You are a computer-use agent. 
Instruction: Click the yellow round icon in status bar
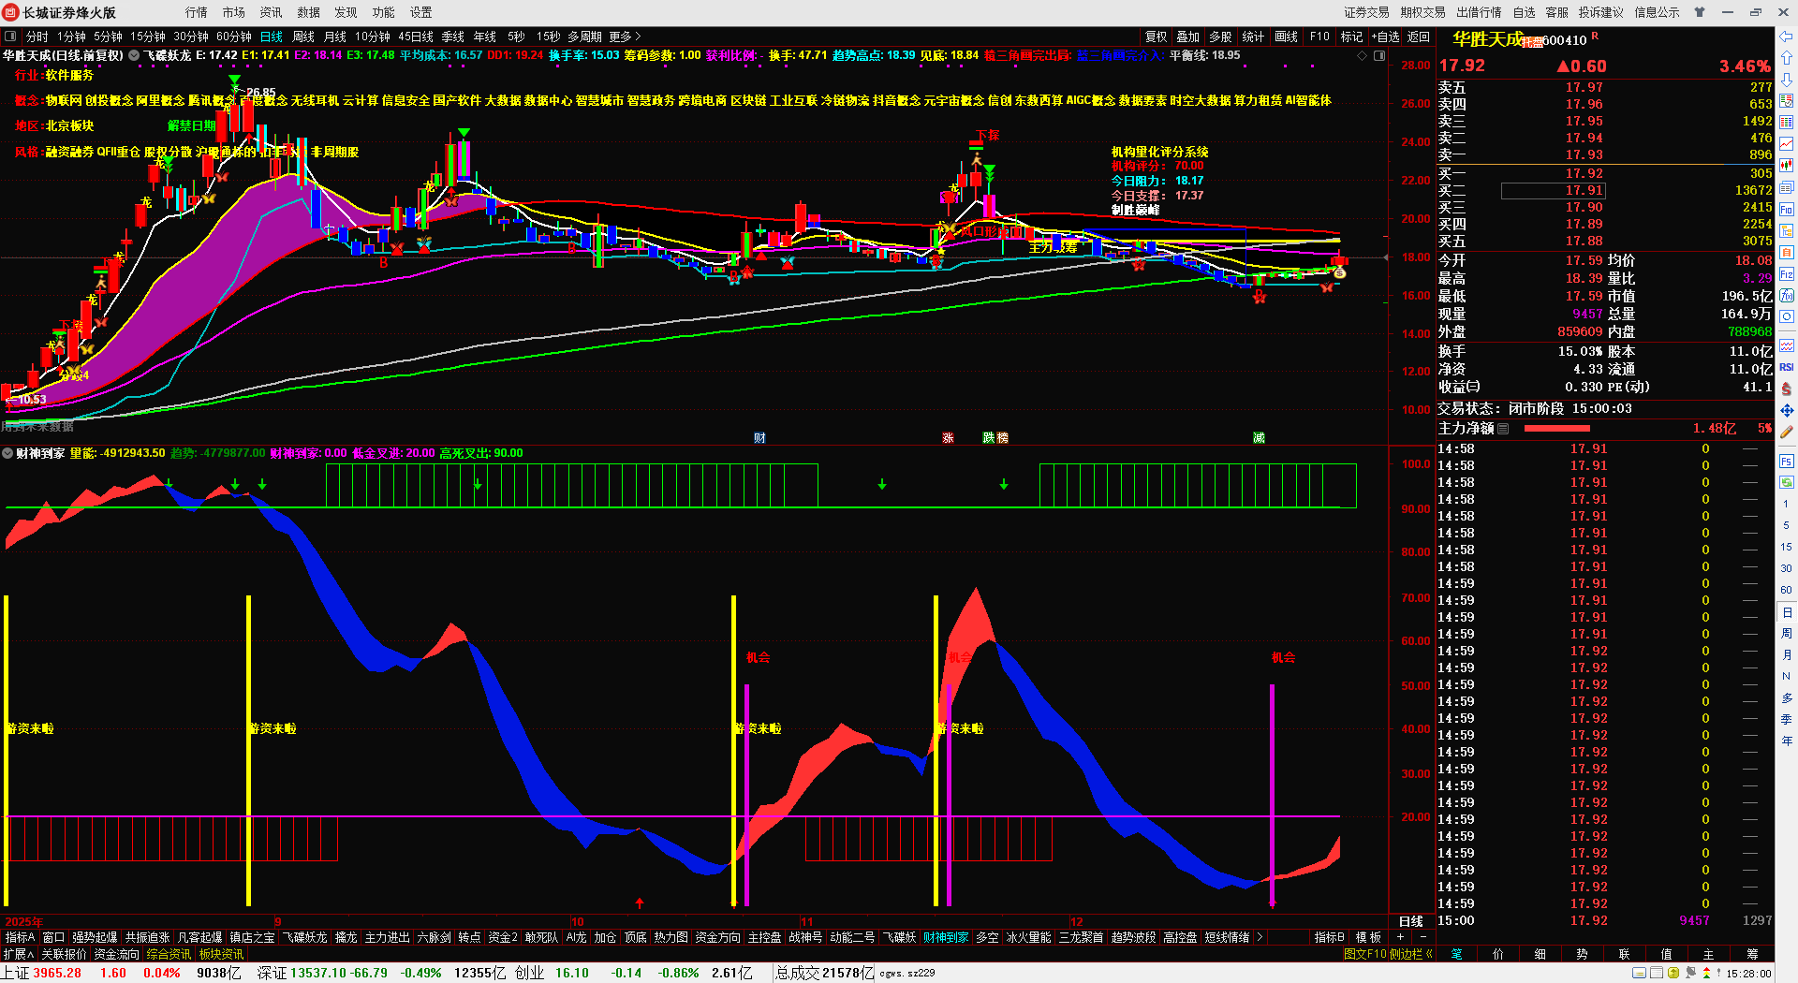(1673, 974)
